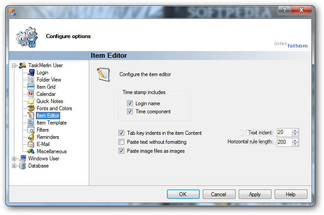This screenshot has height=215, width=324.
Task: Enable Paste text without formatting
Action: [121, 142]
